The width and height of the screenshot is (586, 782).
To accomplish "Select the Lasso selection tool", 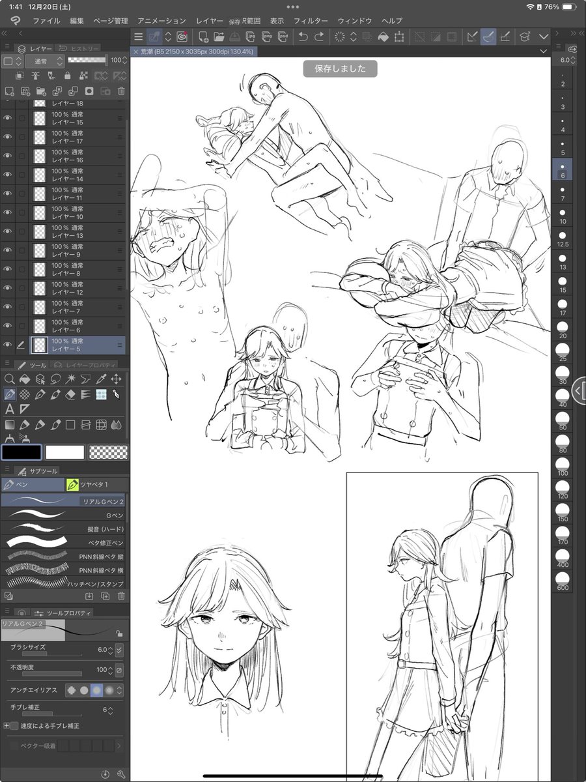I will tap(55, 379).
